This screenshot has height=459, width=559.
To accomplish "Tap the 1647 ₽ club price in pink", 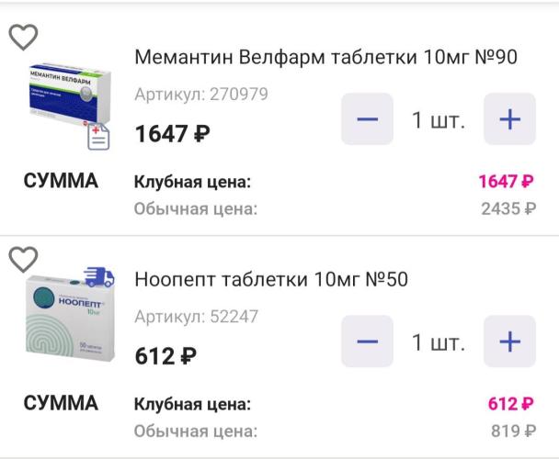I will click(507, 181).
